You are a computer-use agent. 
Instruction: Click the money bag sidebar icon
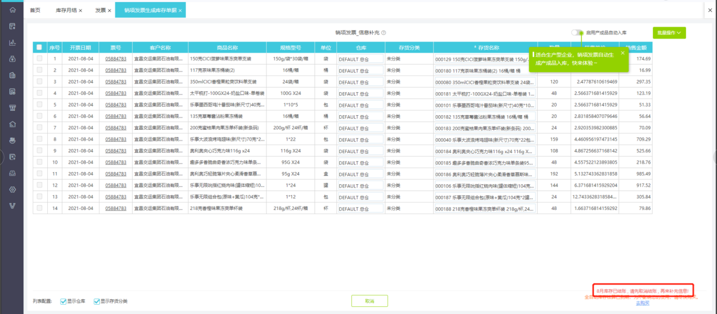pos(12,59)
